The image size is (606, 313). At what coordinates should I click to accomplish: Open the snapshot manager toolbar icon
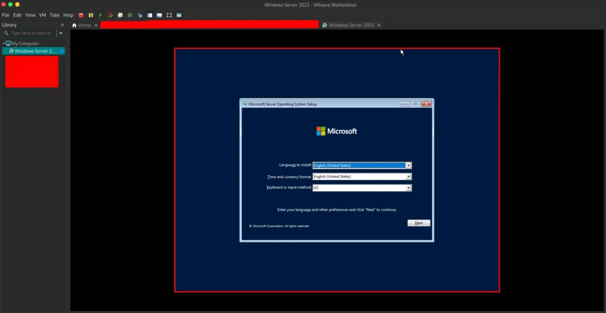pyautogui.click(x=140, y=15)
